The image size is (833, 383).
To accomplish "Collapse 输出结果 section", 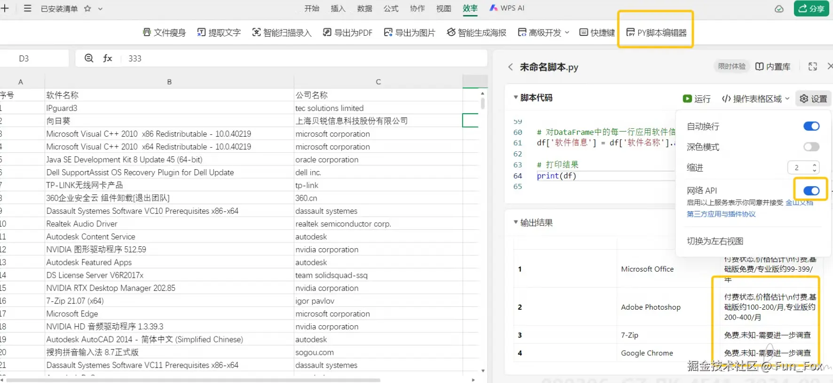I will (516, 222).
